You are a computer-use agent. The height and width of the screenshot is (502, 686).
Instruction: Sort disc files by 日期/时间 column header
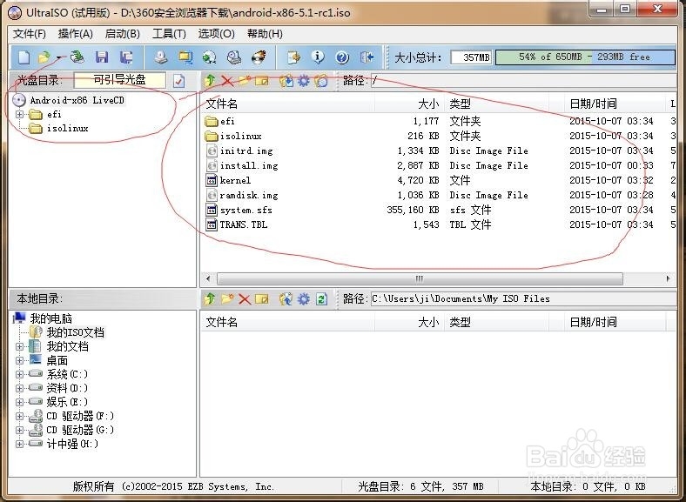coord(615,104)
